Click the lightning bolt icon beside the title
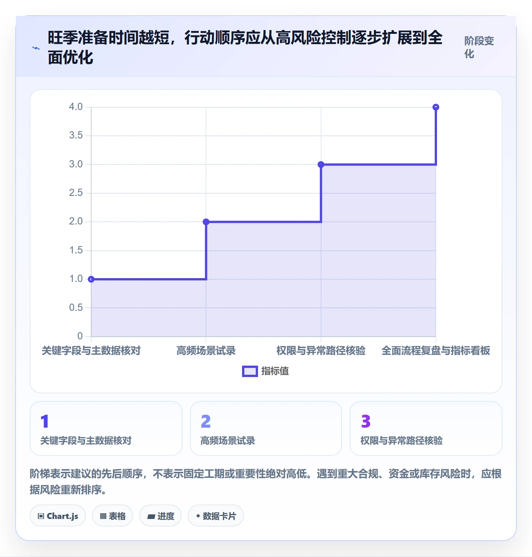 [x=36, y=48]
